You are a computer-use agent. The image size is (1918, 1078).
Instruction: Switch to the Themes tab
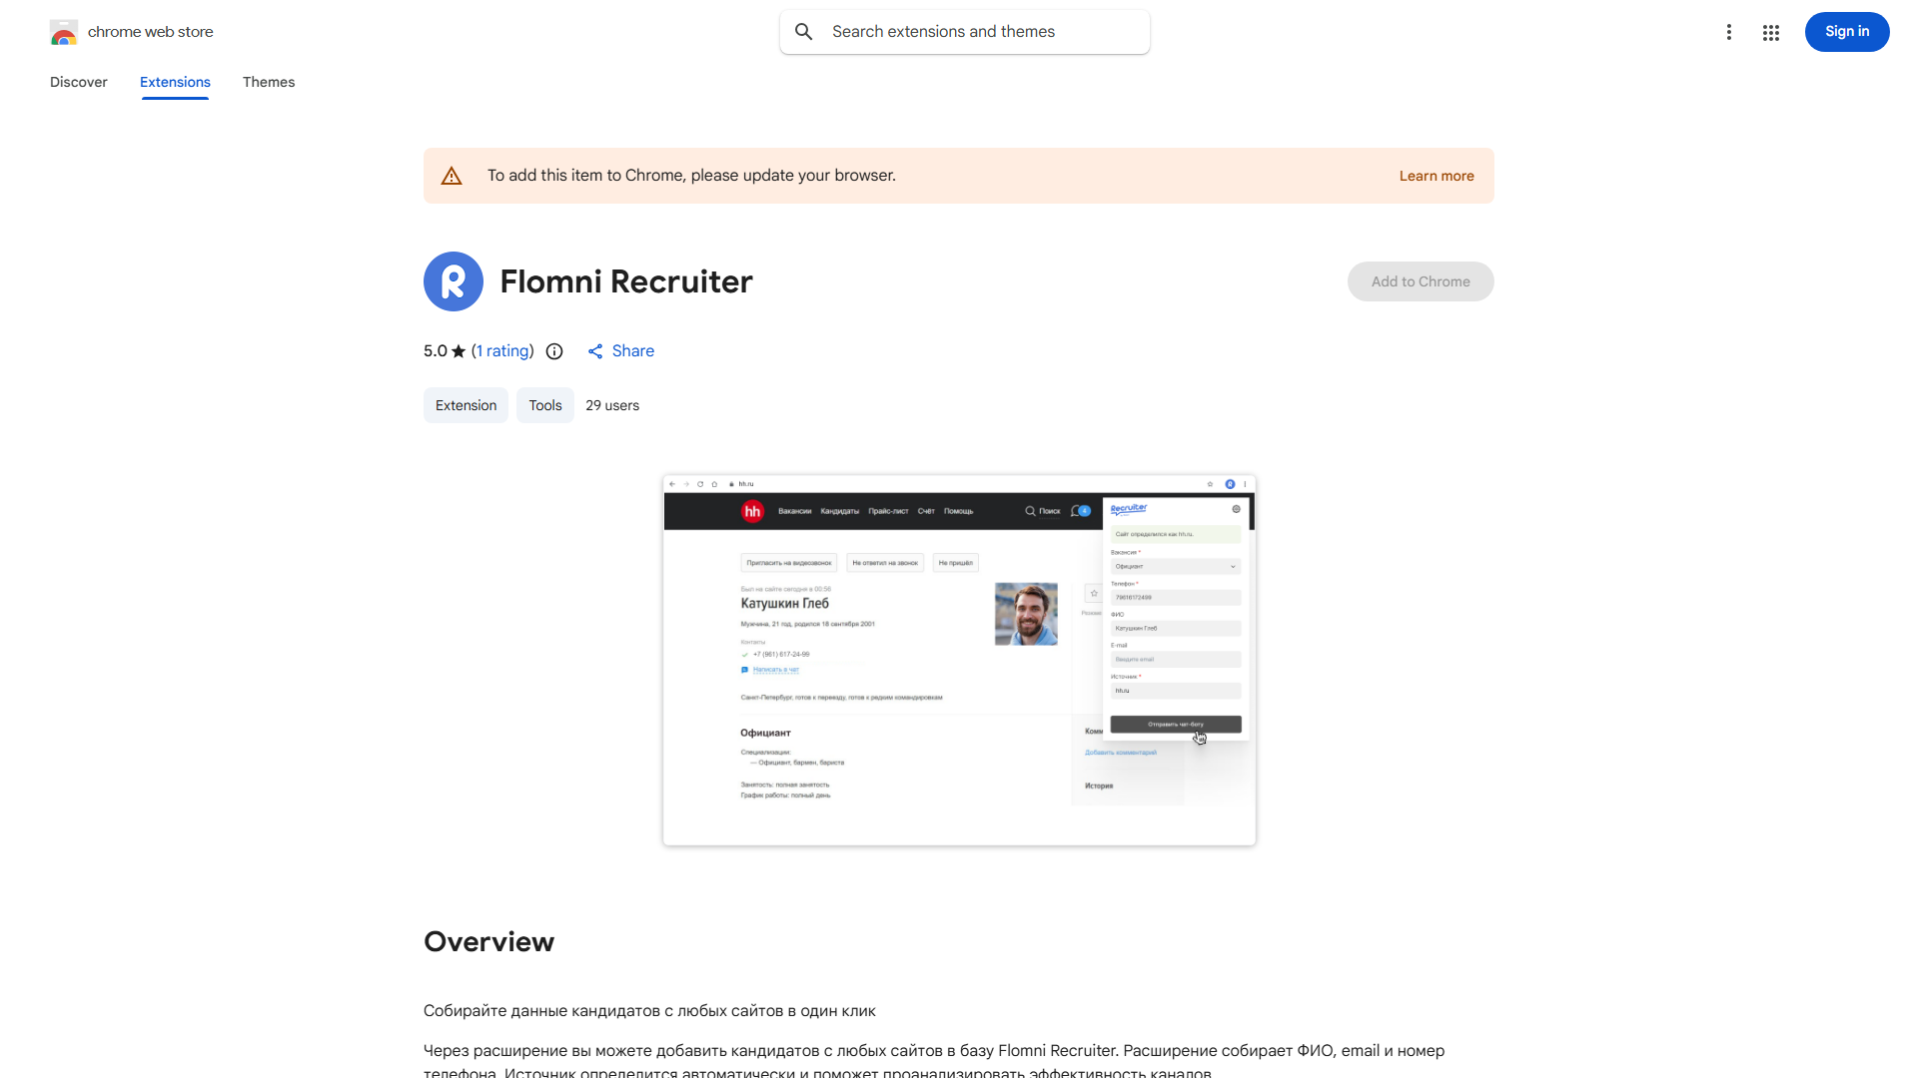[269, 82]
